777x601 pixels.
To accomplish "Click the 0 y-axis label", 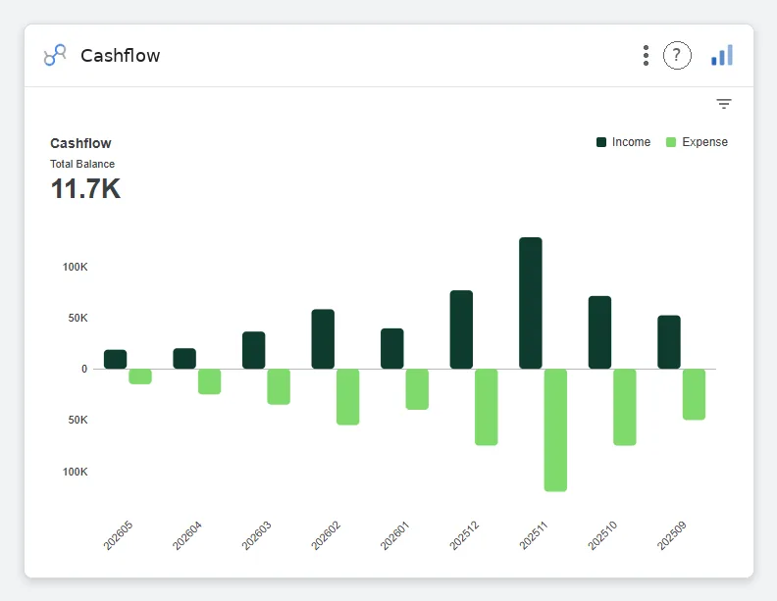I will [x=84, y=369].
